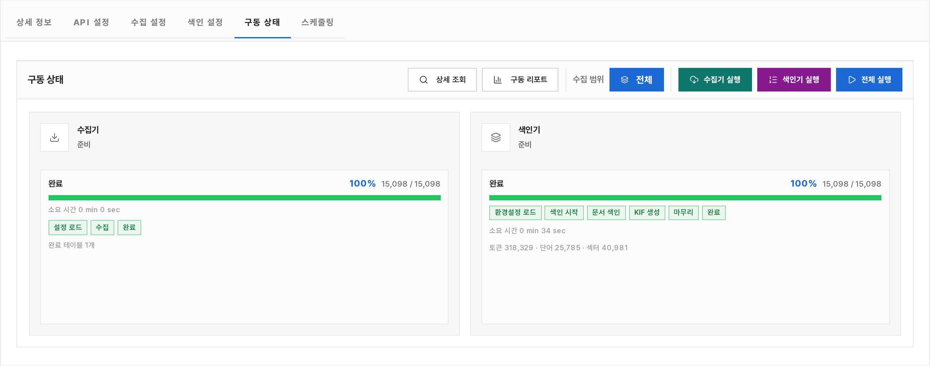
Task: Click the 설정 로드 step tag
Action: [x=68, y=228]
